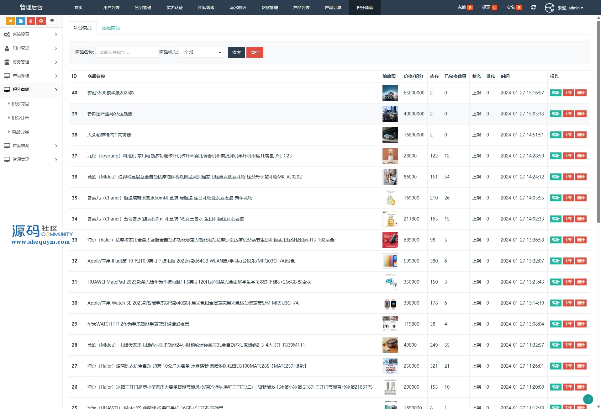
Task: Click the list menu icon in sidebar toolbar
Action: (x=52, y=21)
